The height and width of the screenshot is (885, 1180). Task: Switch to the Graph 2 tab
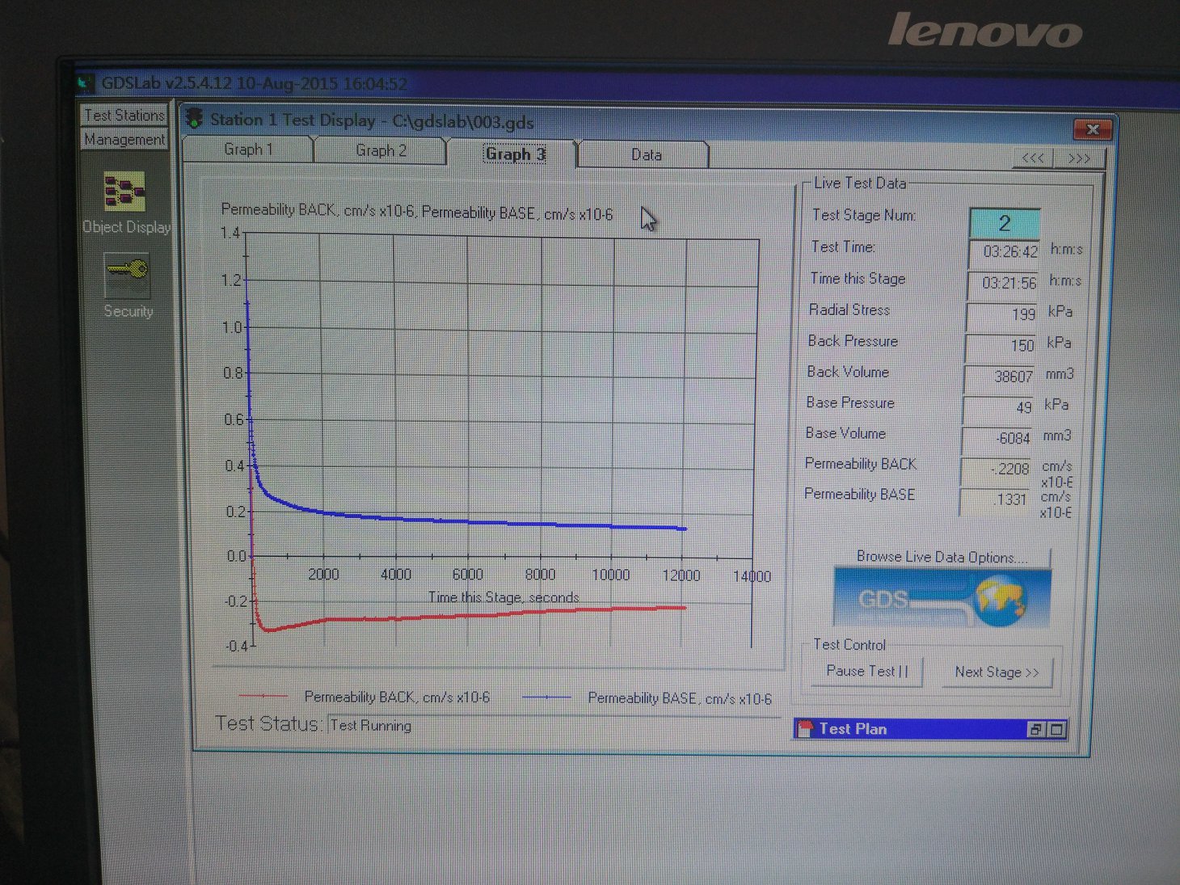pyautogui.click(x=381, y=150)
